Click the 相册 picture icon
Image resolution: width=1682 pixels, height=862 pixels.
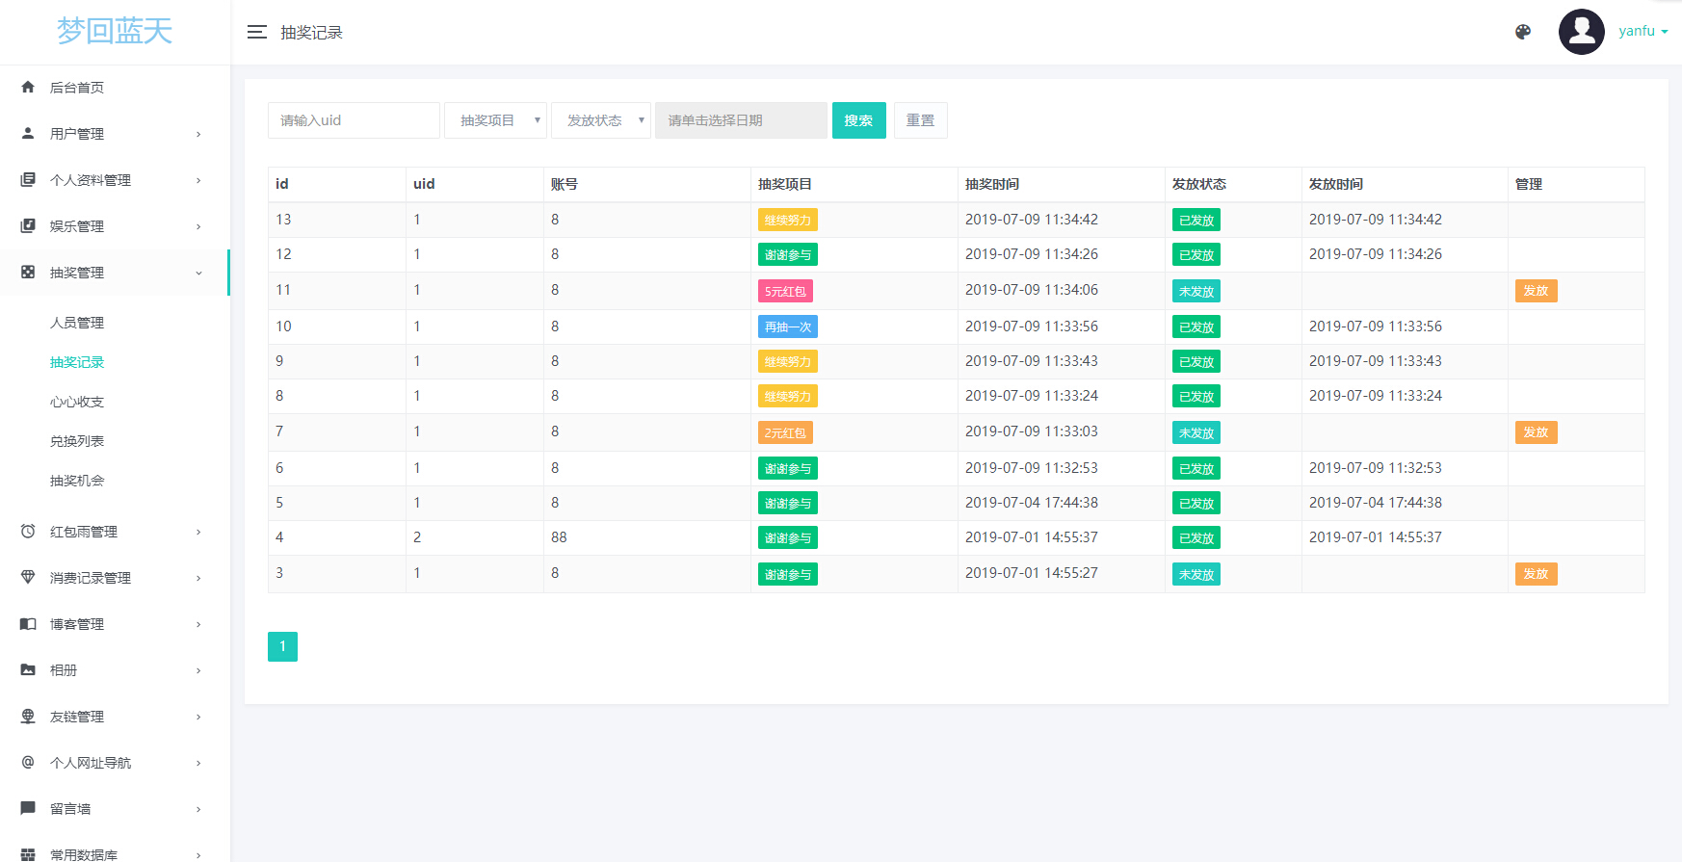[28, 670]
